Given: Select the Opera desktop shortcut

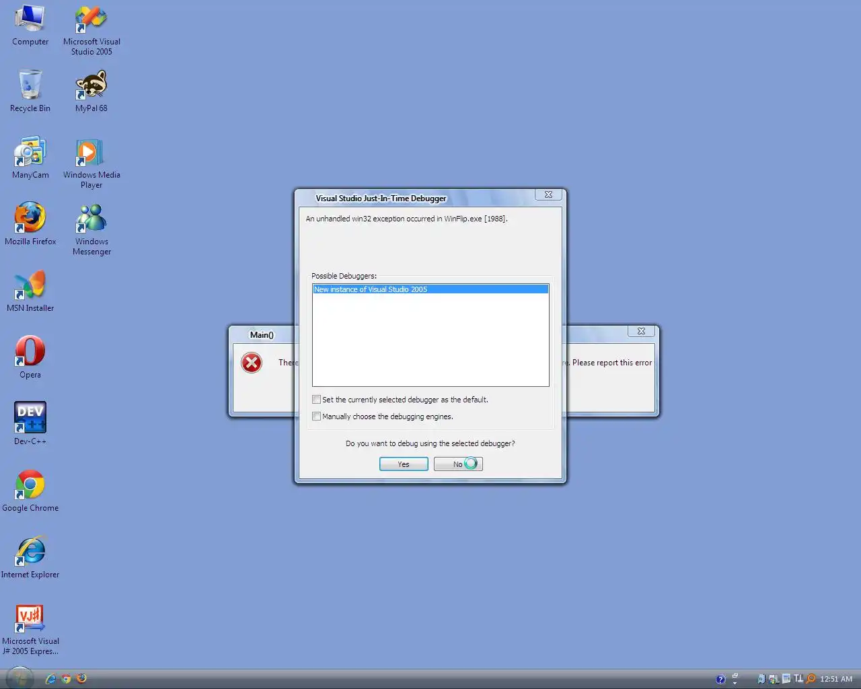Looking at the screenshot, I should click(30, 357).
